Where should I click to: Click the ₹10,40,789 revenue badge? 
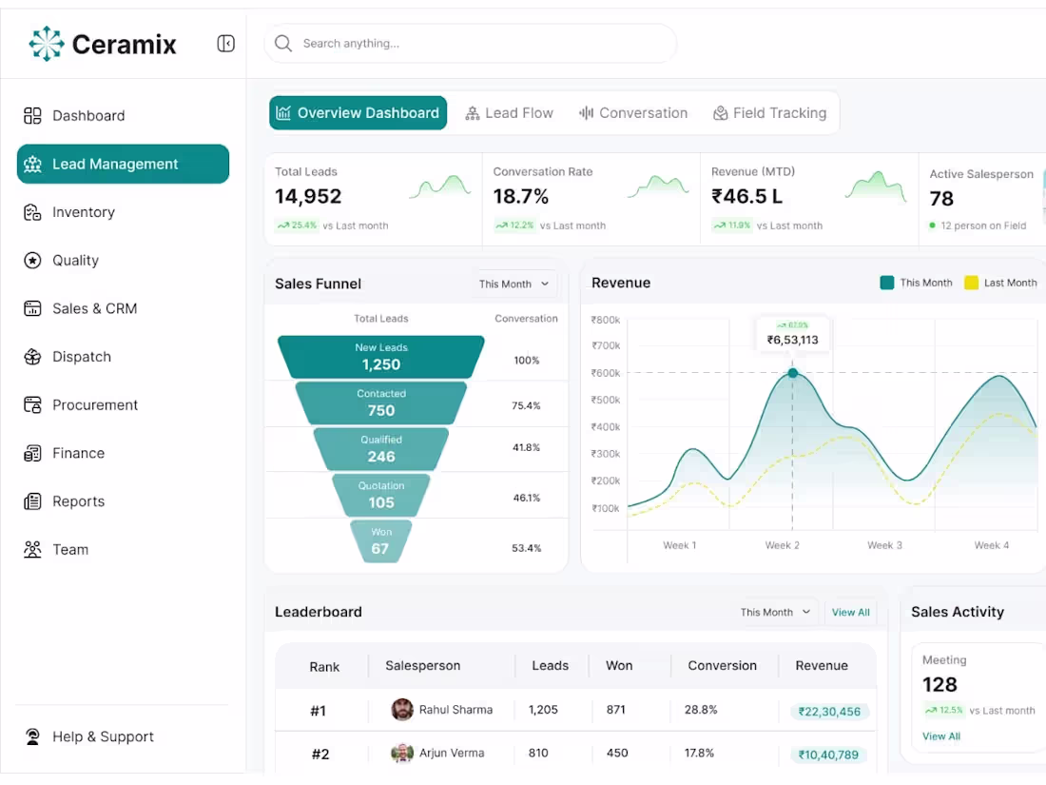(x=828, y=755)
